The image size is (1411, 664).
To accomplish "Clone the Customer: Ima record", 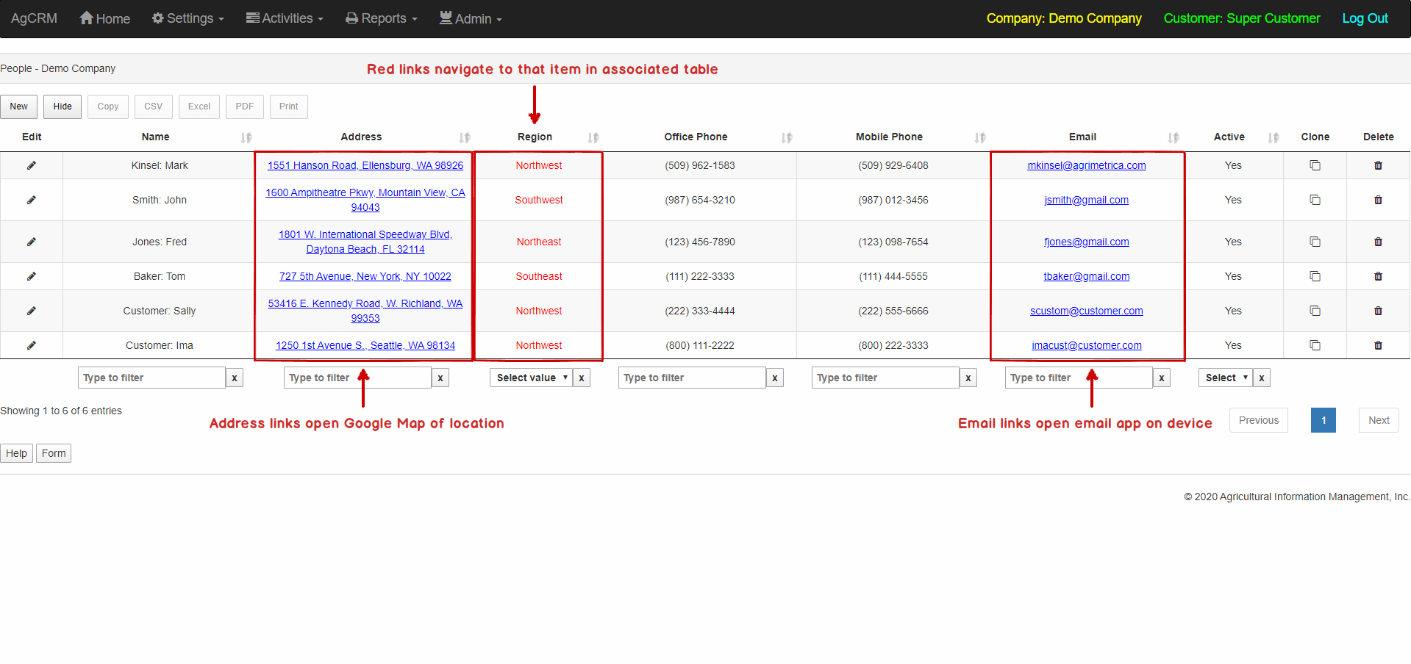I will tap(1315, 345).
